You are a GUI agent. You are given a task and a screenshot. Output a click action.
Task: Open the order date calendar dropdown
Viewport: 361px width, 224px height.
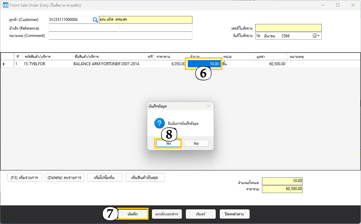[316, 36]
